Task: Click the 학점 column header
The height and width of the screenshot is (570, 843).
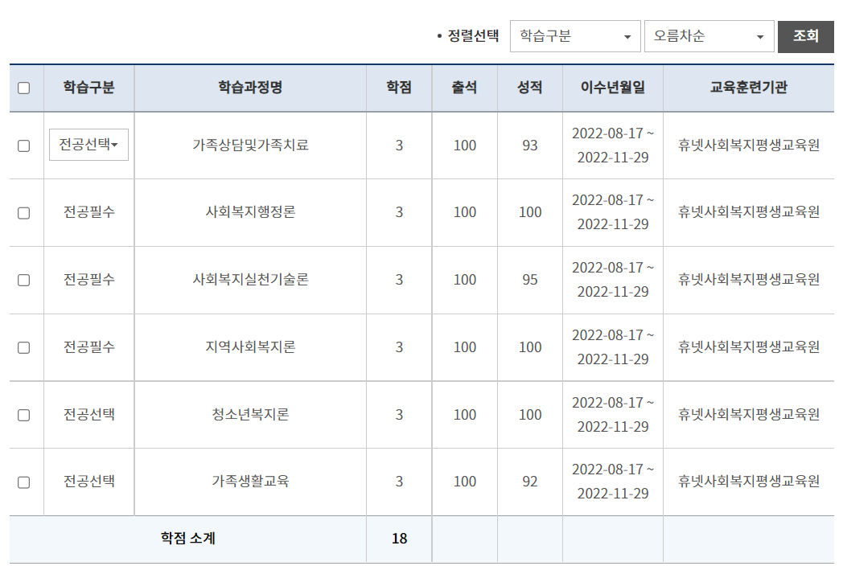Action: 399,87
